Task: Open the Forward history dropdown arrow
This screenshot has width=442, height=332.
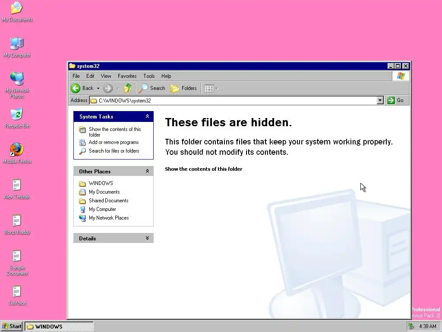Action: click(x=118, y=88)
